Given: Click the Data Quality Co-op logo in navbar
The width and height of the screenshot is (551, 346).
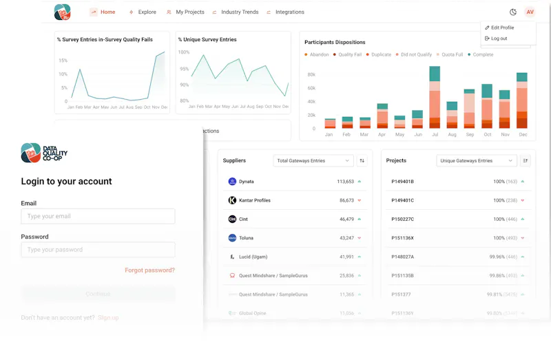Looking at the screenshot, I should click(62, 12).
